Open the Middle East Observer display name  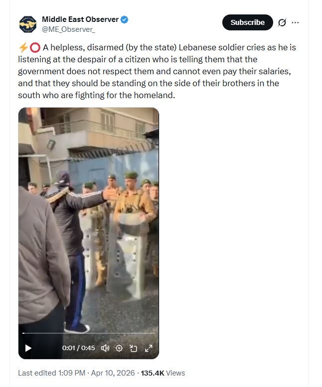coord(80,19)
